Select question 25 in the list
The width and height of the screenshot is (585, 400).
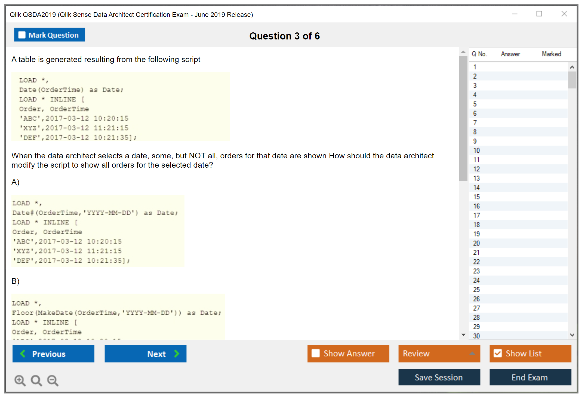[x=476, y=290]
